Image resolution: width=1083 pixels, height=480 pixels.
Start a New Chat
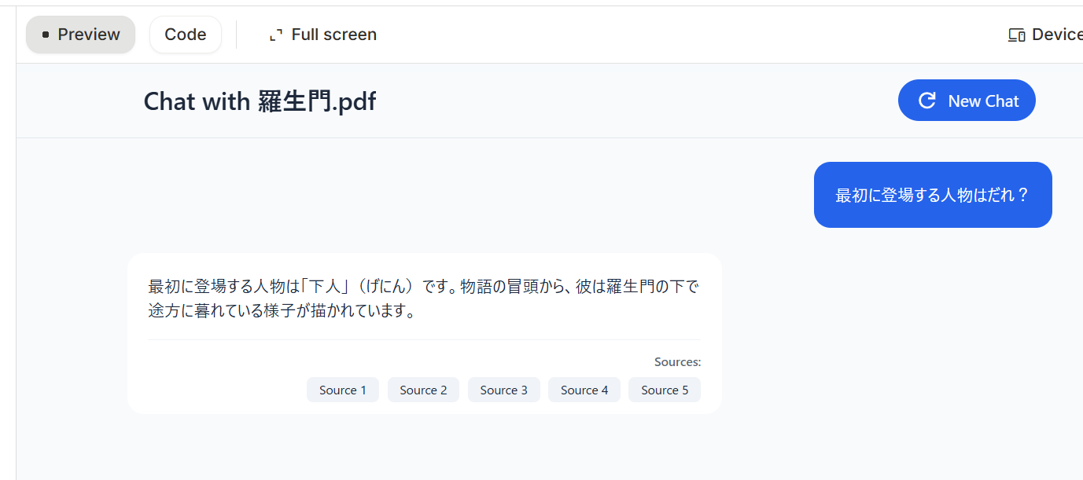click(x=967, y=101)
